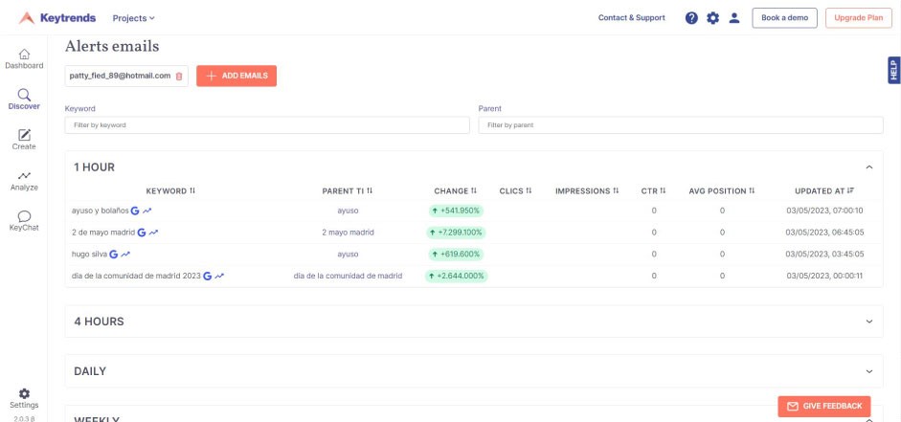Sort by Parent TI column

348,190
